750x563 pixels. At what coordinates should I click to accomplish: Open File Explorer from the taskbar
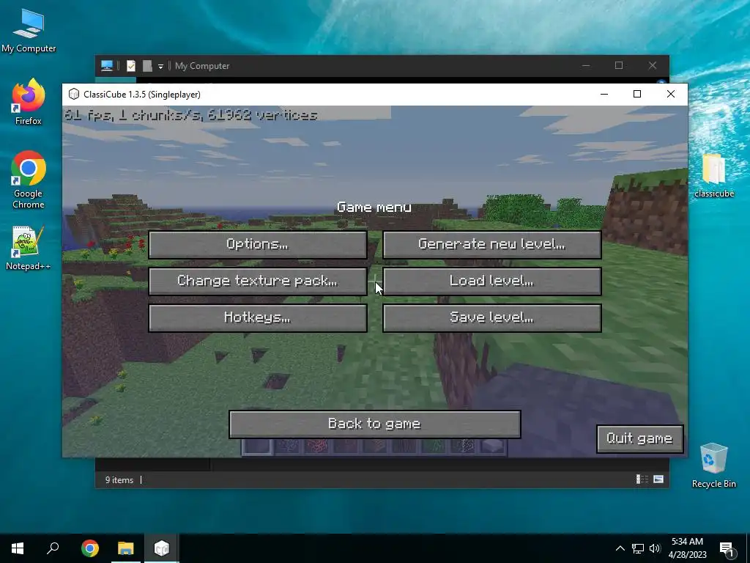(126, 548)
